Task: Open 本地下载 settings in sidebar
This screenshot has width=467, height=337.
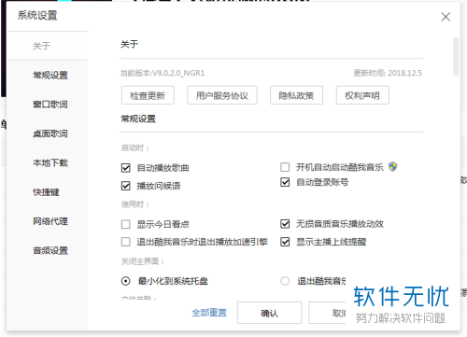Action: pyautogui.click(x=50, y=163)
